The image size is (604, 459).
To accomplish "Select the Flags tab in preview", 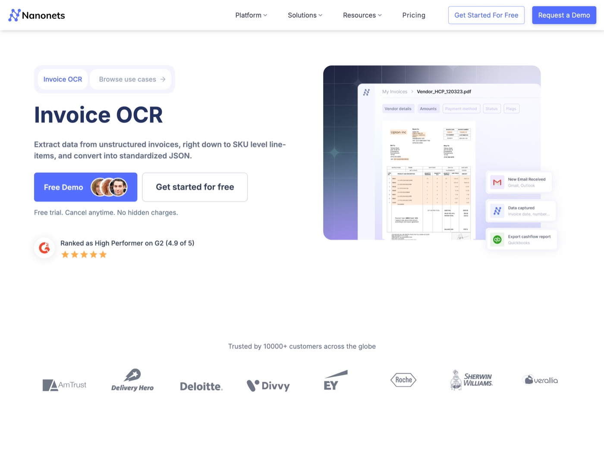I will pos(511,109).
